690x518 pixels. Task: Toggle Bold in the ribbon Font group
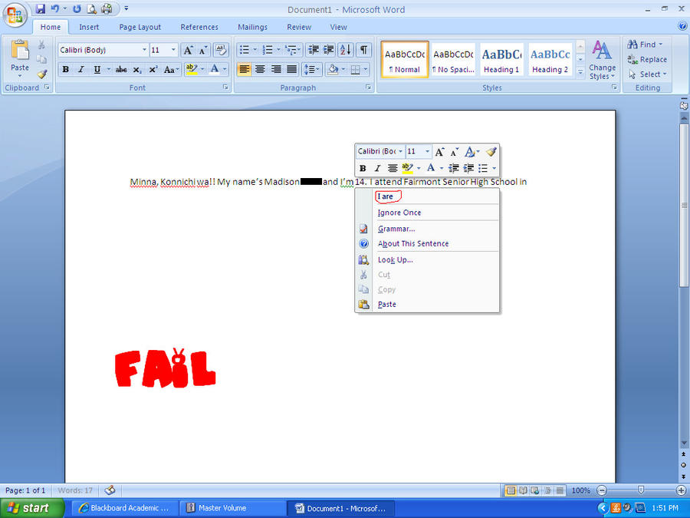66,70
